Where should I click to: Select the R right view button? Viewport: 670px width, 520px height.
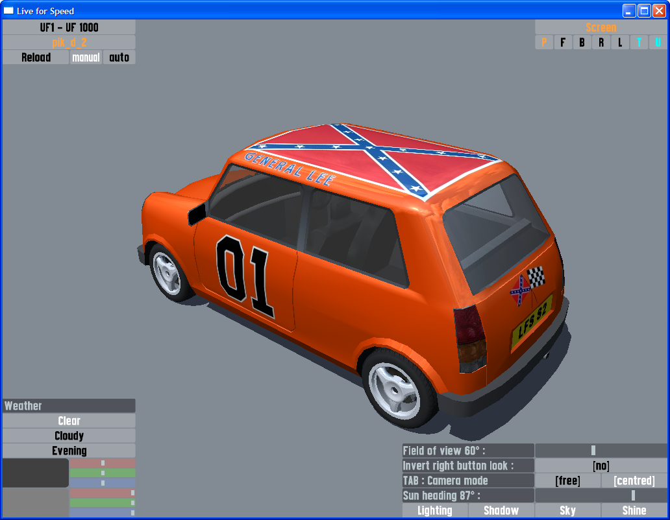coord(601,42)
